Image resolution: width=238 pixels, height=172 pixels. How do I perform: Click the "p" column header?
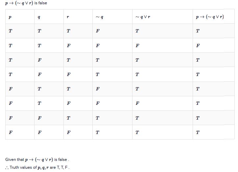click(10, 17)
